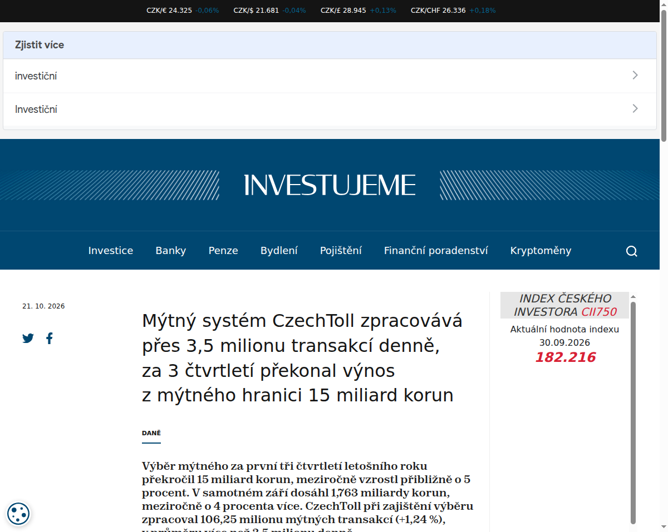Open the Index českého investora CII750 heading
This screenshot has width=668, height=532.
coord(564,305)
